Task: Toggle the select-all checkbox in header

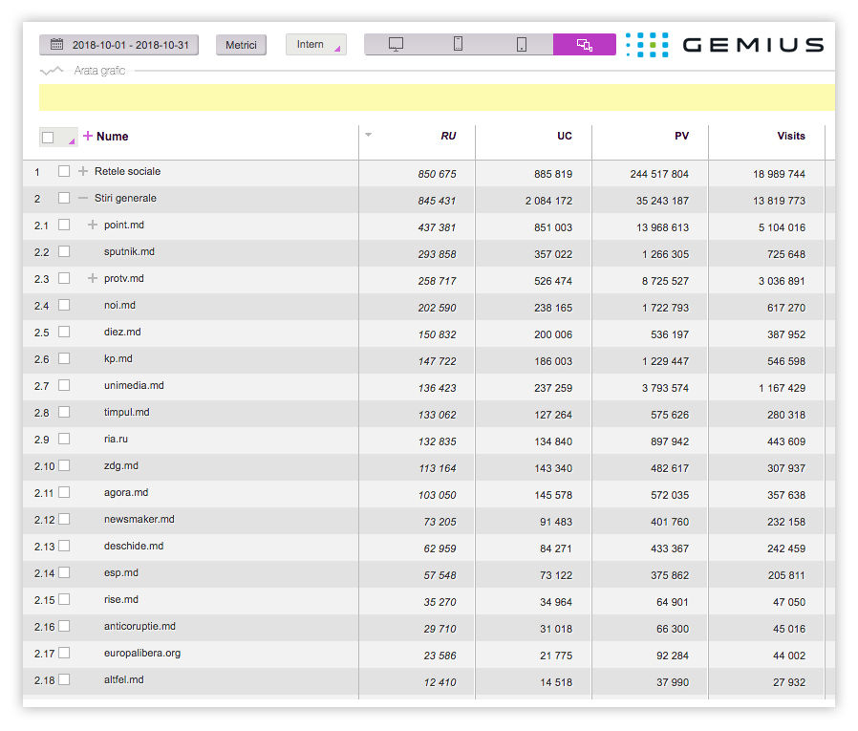Action: click(48, 138)
